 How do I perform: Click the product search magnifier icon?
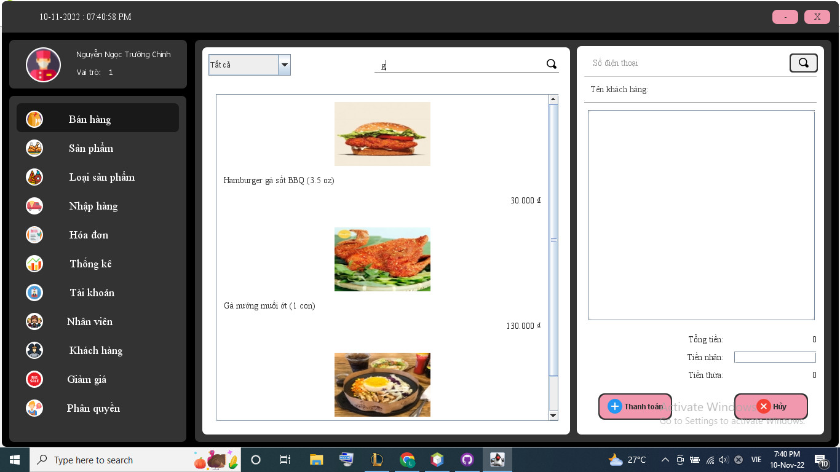tap(551, 64)
